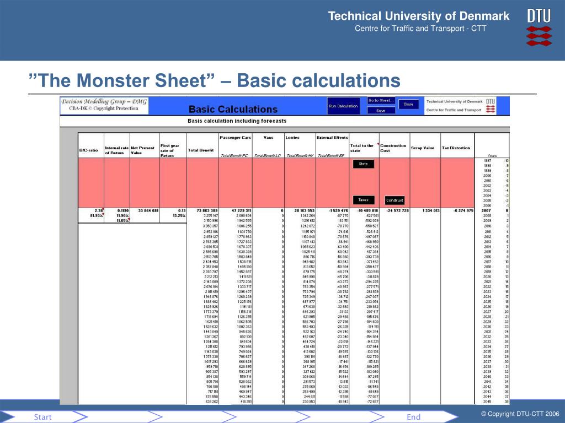The image size is (565, 423).
Task: Select the B/C-ratio column header
Action: (89, 150)
